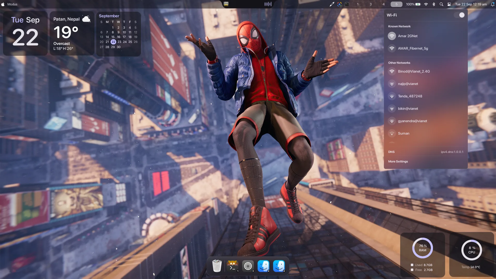Click the battery status indicator

click(413, 4)
